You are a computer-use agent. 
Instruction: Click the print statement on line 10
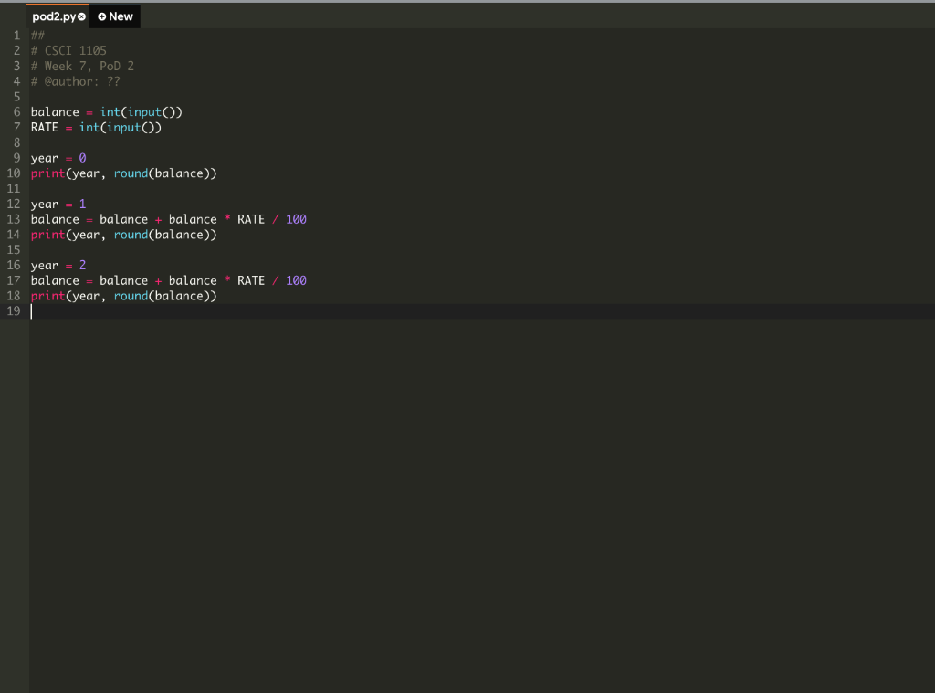pyautogui.click(x=124, y=173)
